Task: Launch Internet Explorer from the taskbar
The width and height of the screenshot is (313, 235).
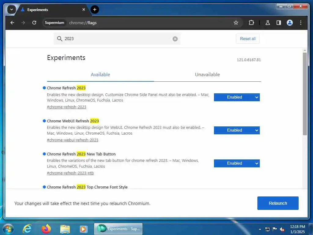Action: point(27,229)
